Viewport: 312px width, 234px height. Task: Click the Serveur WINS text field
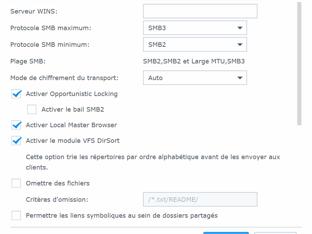[x=200, y=11]
